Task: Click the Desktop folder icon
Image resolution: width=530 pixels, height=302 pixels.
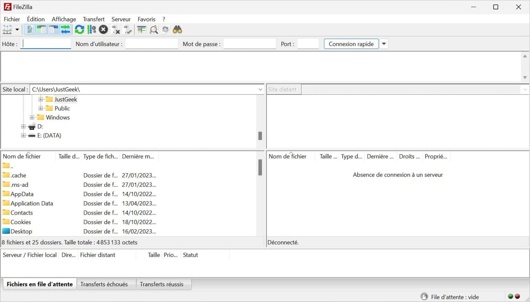Action: pyautogui.click(x=6, y=231)
